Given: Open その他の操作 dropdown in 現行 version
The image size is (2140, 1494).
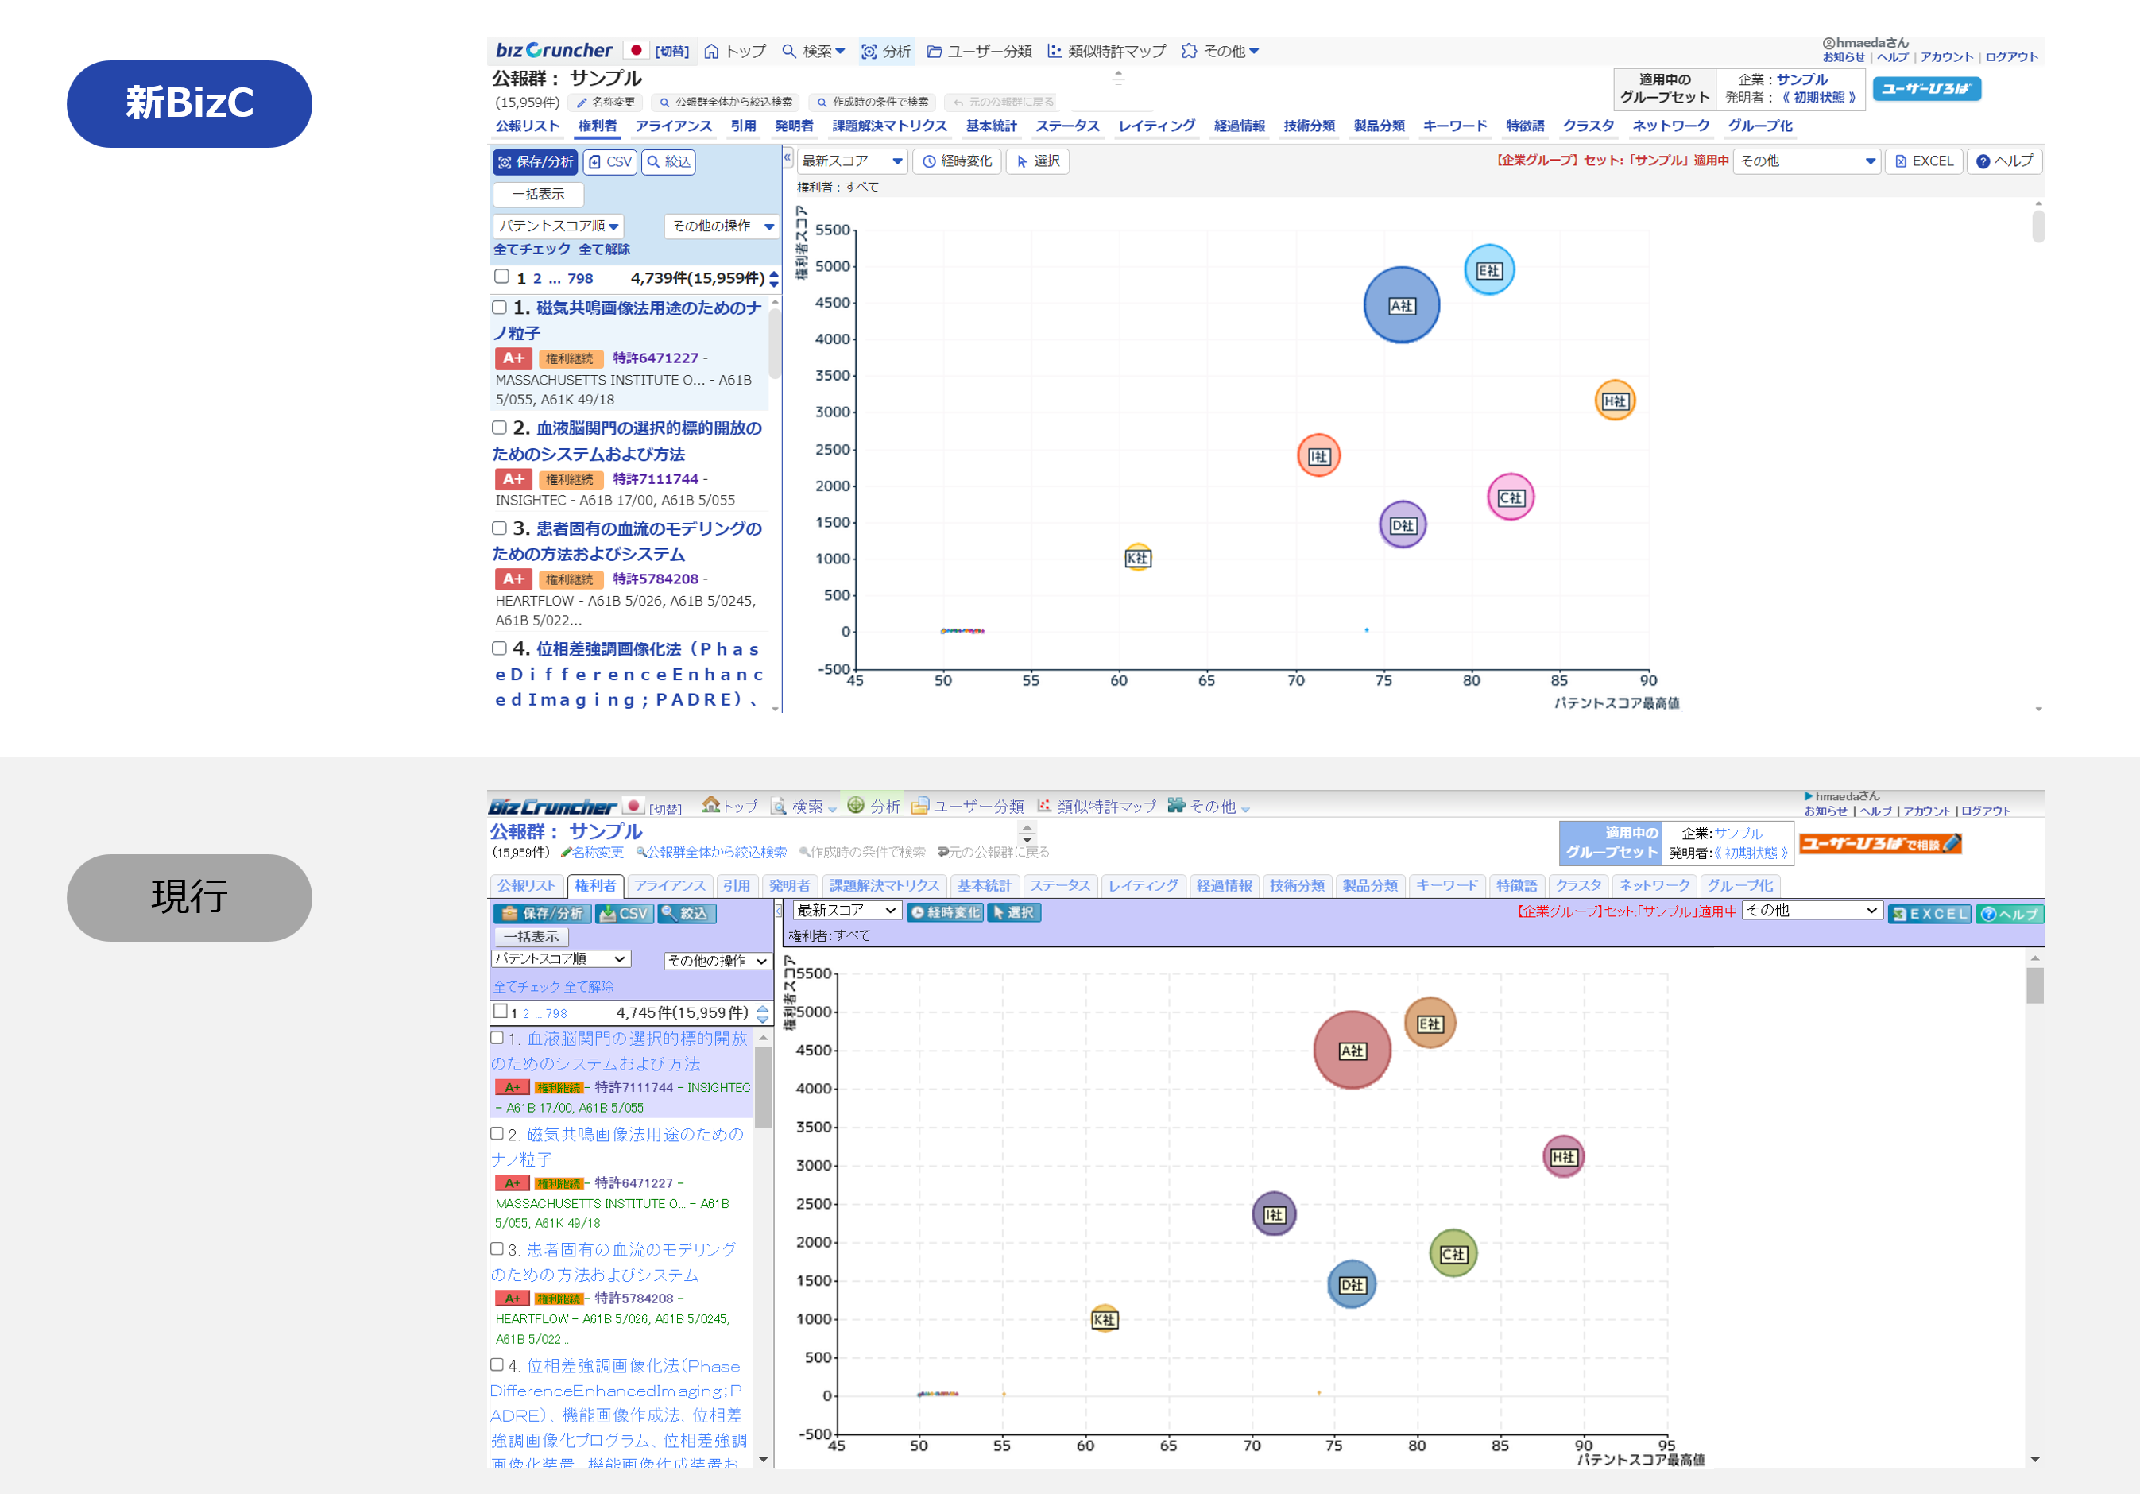Looking at the screenshot, I should tap(717, 960).
